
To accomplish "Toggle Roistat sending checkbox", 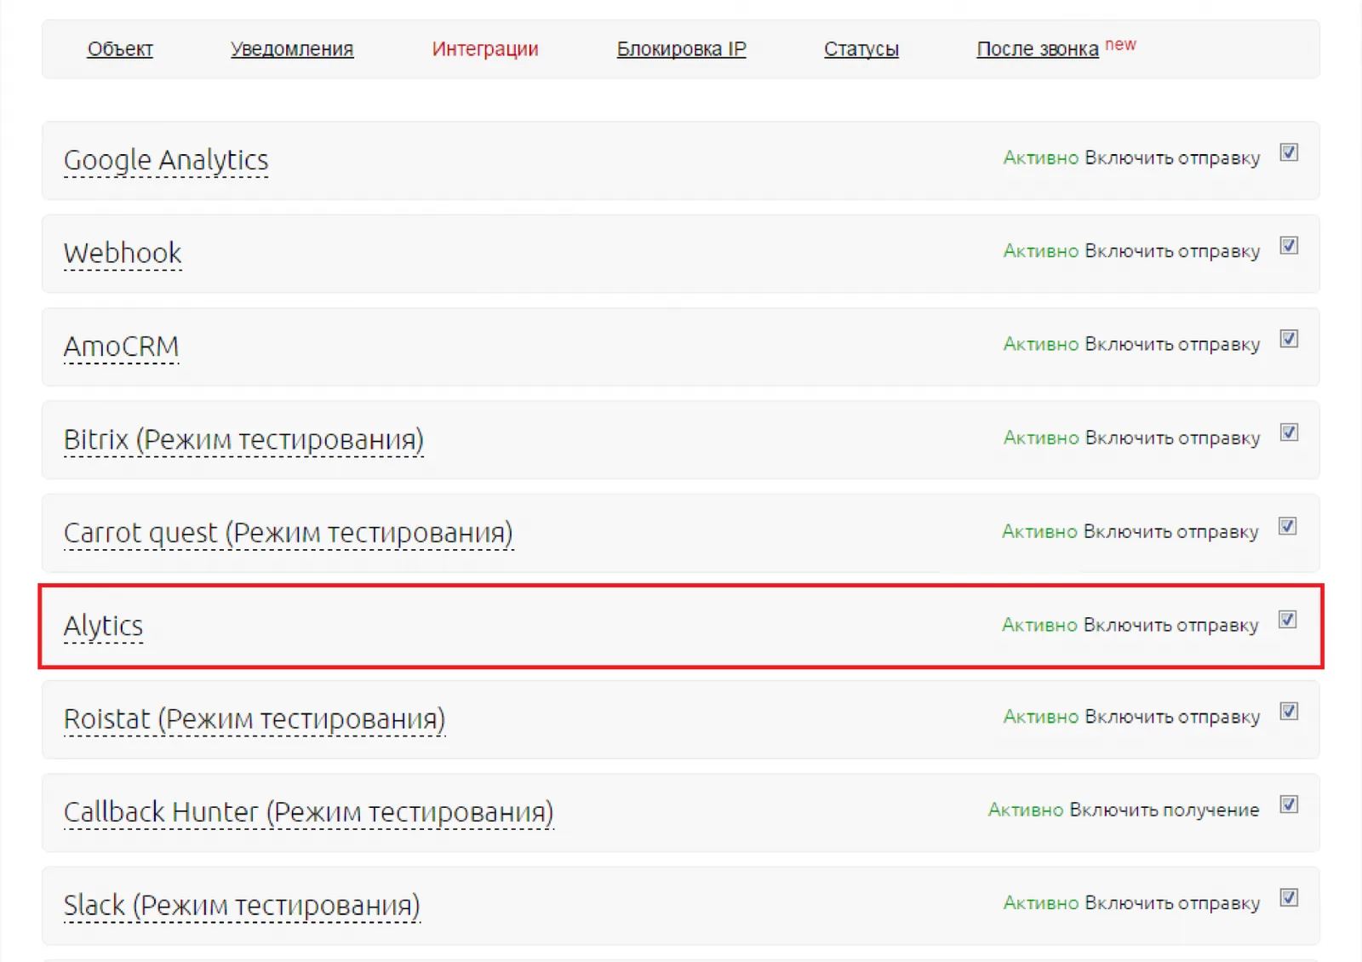I will [1289, 712].
